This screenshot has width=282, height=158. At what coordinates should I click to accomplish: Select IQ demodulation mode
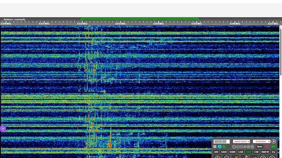pyautogui.click(x=273, y=152)
